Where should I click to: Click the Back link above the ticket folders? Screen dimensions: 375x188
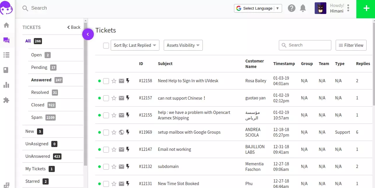tap(73, 27)
